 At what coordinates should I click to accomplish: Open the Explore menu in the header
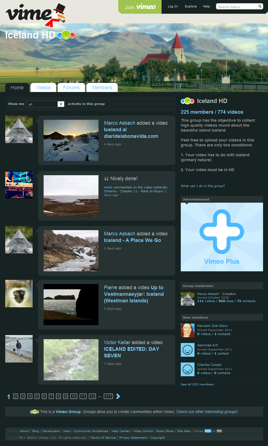click(x=191, y=6)
